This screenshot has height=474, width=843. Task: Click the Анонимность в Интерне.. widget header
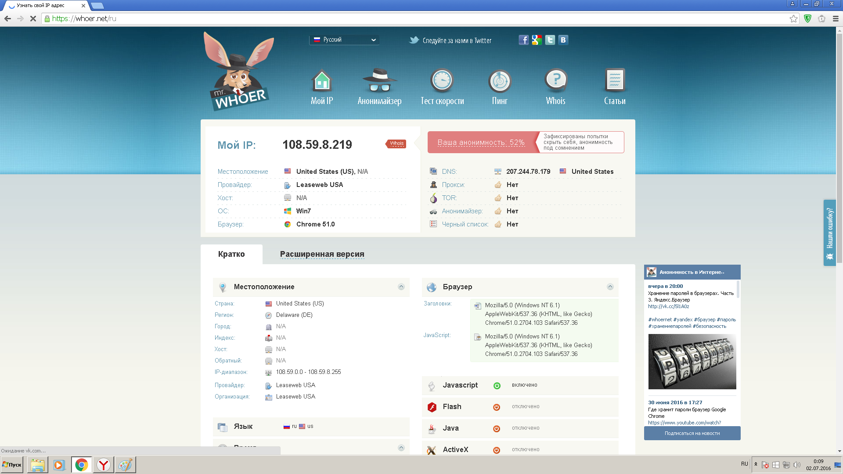coord(692,272)
